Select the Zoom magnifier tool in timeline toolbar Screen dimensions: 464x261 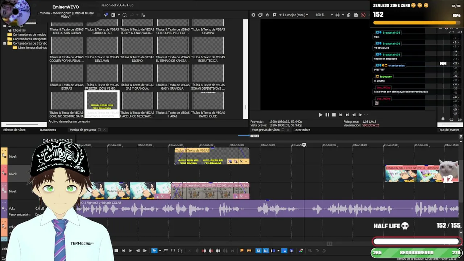[x=180, y=250]
